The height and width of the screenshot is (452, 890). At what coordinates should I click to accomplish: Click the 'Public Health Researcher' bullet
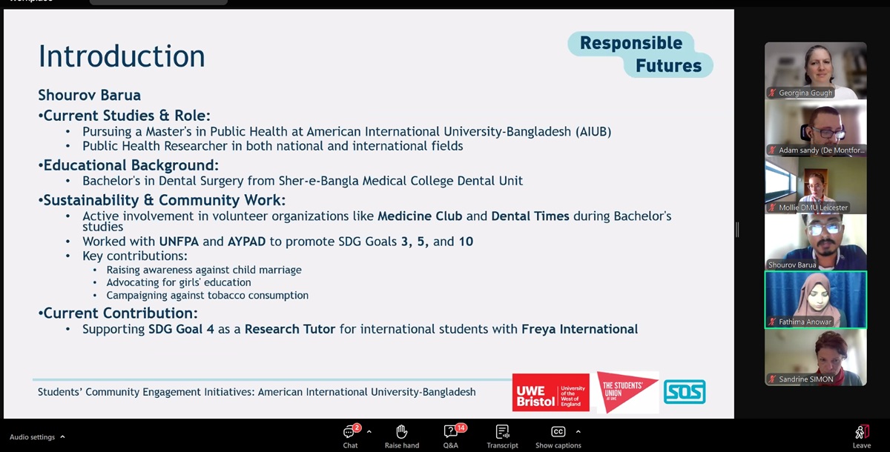(x=273, y=146)
